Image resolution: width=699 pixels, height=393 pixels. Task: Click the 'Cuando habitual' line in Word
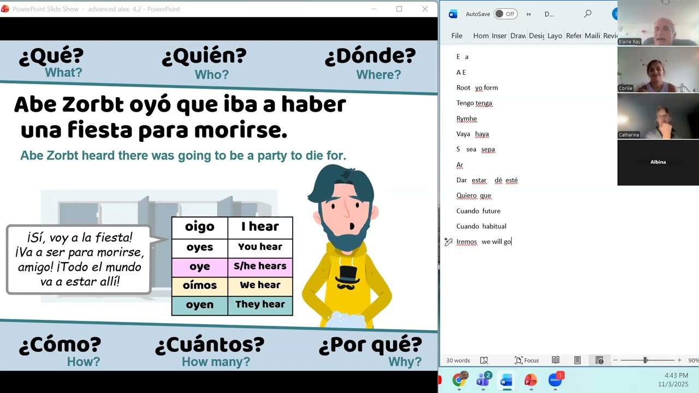point(481,226)
